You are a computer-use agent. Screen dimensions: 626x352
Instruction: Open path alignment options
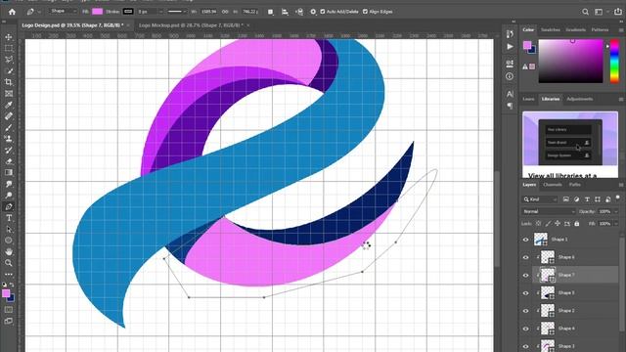(285, 12)
